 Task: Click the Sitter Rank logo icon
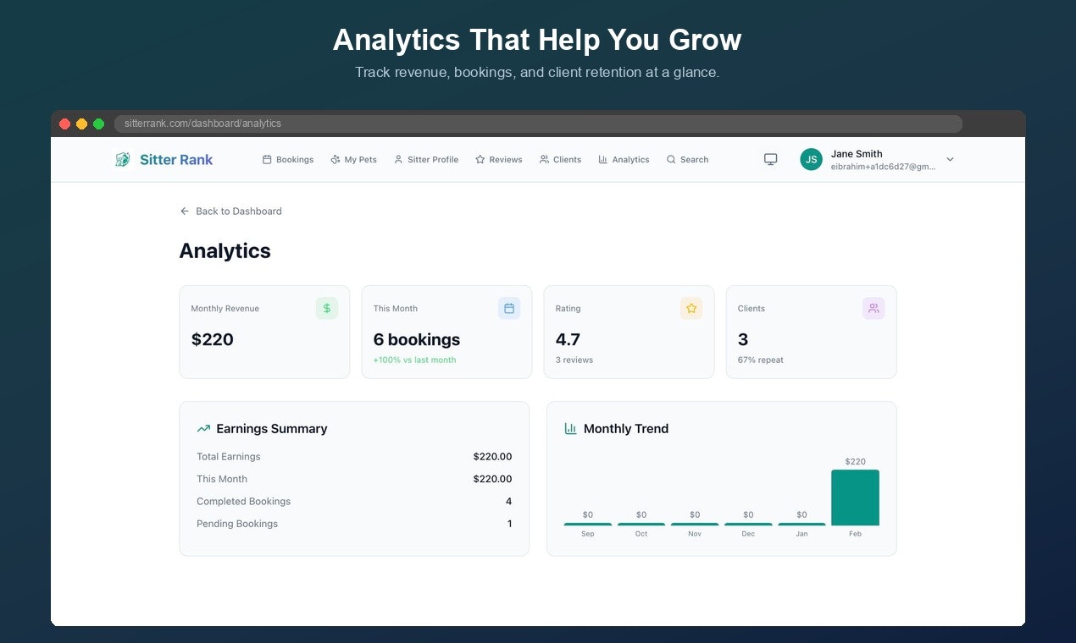pos(120,159)
